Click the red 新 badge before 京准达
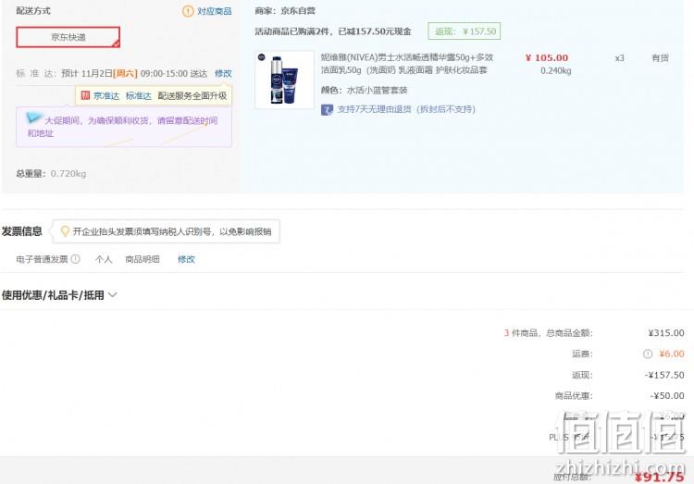This screenshot has width=694, height=484. (x=85, y=95)
